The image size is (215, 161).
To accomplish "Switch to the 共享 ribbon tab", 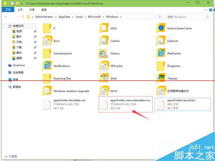I will pos(32,10).
